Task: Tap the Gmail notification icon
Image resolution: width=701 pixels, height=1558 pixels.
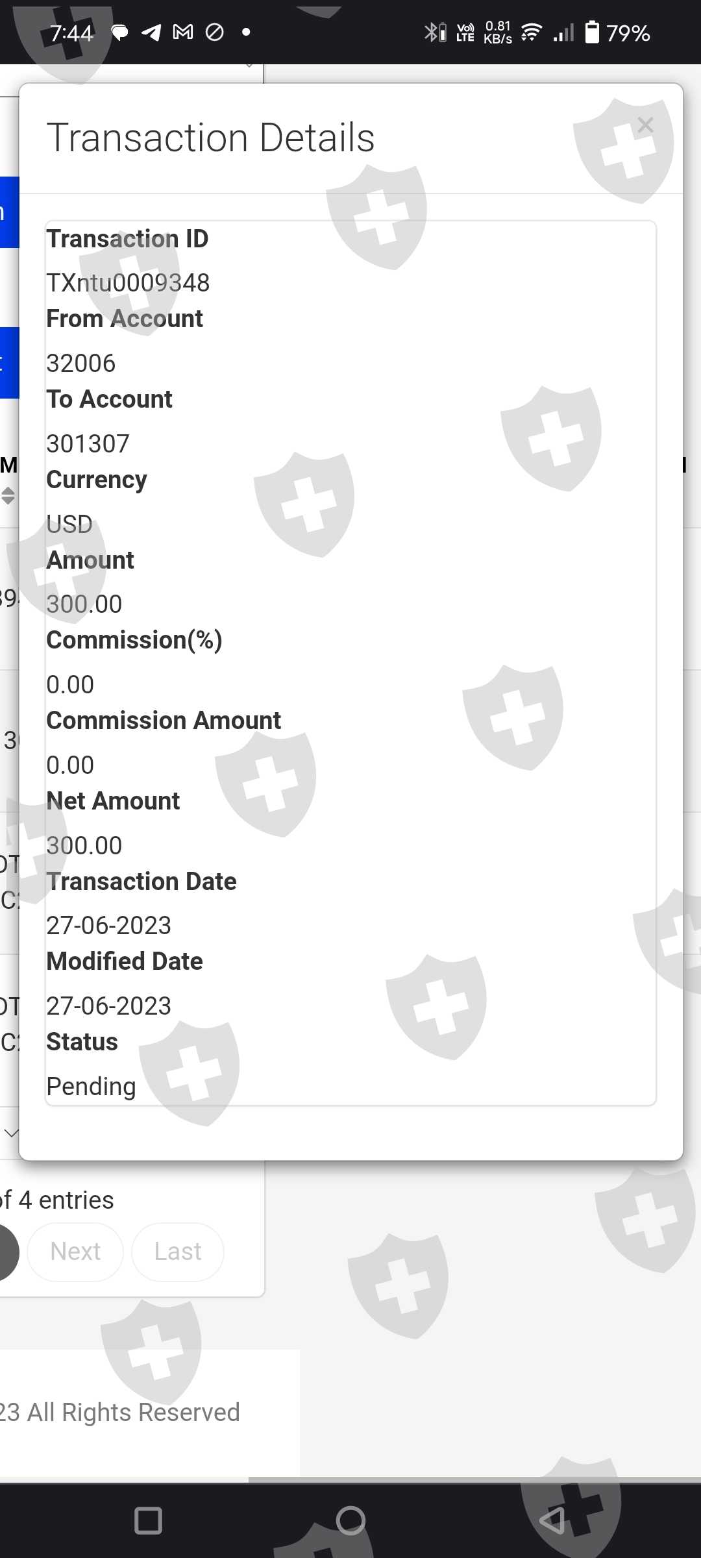Action: point(183,32)
